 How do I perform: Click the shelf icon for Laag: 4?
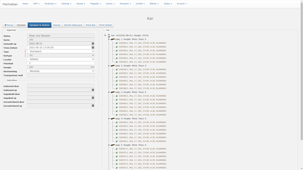pos(113,118)
